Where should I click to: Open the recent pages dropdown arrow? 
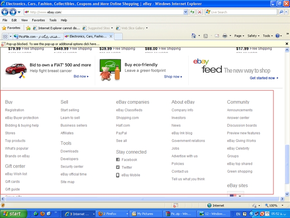pos(19,12)
